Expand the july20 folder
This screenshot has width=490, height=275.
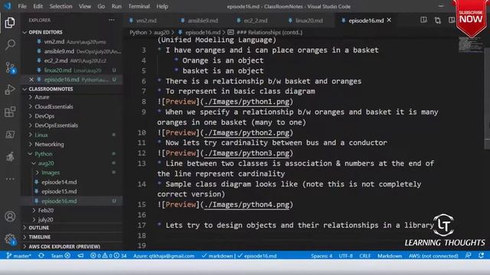pyautogui.click(x=46, y=219)
